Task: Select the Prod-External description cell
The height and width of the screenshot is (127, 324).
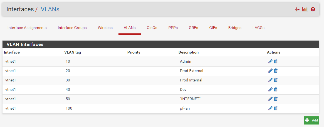Action: (221, 71)
